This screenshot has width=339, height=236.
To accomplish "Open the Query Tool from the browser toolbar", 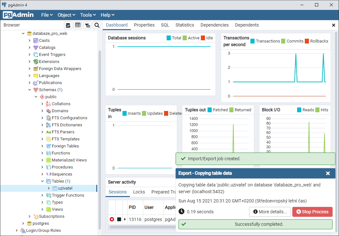I will pyautogui.click(x=68, y=25).
